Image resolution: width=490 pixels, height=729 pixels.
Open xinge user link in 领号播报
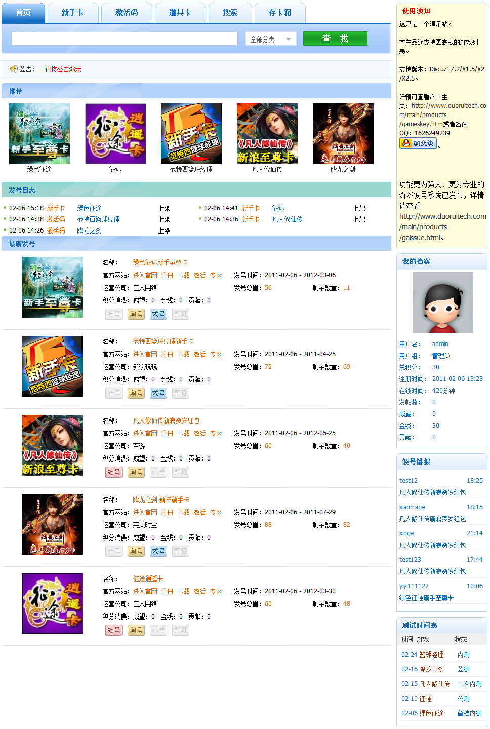pos(406,533)
